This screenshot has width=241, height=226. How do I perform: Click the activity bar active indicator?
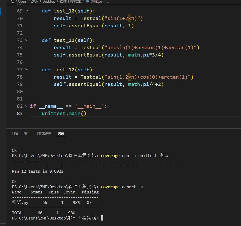click(x=1, y=11)
